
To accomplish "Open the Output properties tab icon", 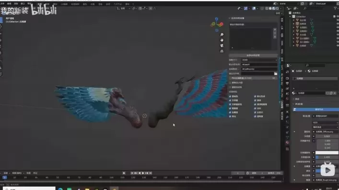I will tap(287, 83).
